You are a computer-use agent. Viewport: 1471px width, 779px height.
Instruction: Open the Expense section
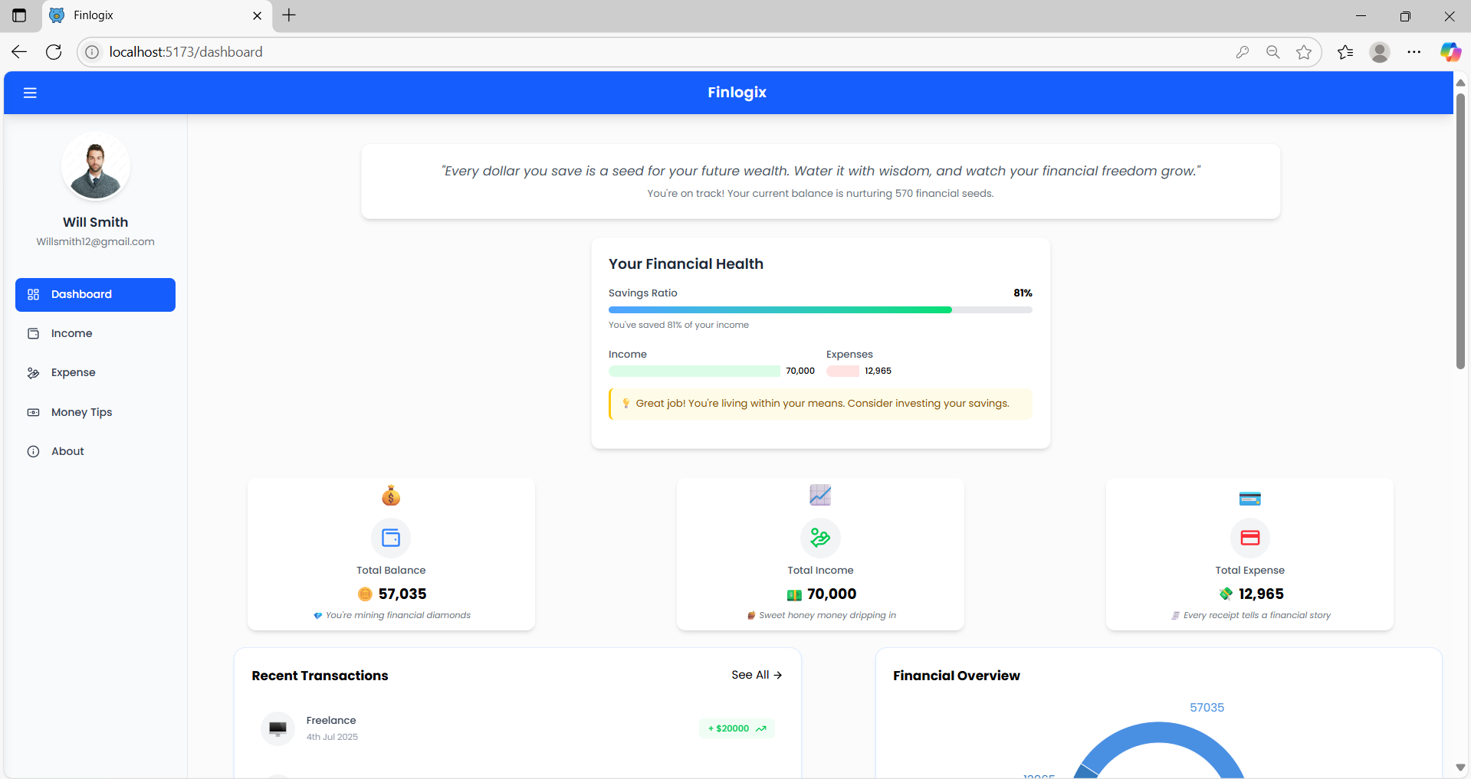(95, 372)
